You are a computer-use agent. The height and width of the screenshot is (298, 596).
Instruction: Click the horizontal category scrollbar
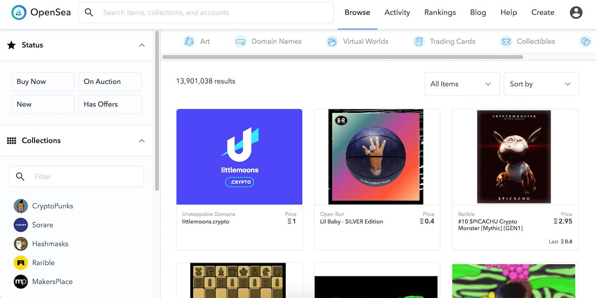pyautogui.click(x=343, y=57)
